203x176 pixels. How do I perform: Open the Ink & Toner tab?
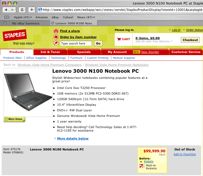coord(50,52)
